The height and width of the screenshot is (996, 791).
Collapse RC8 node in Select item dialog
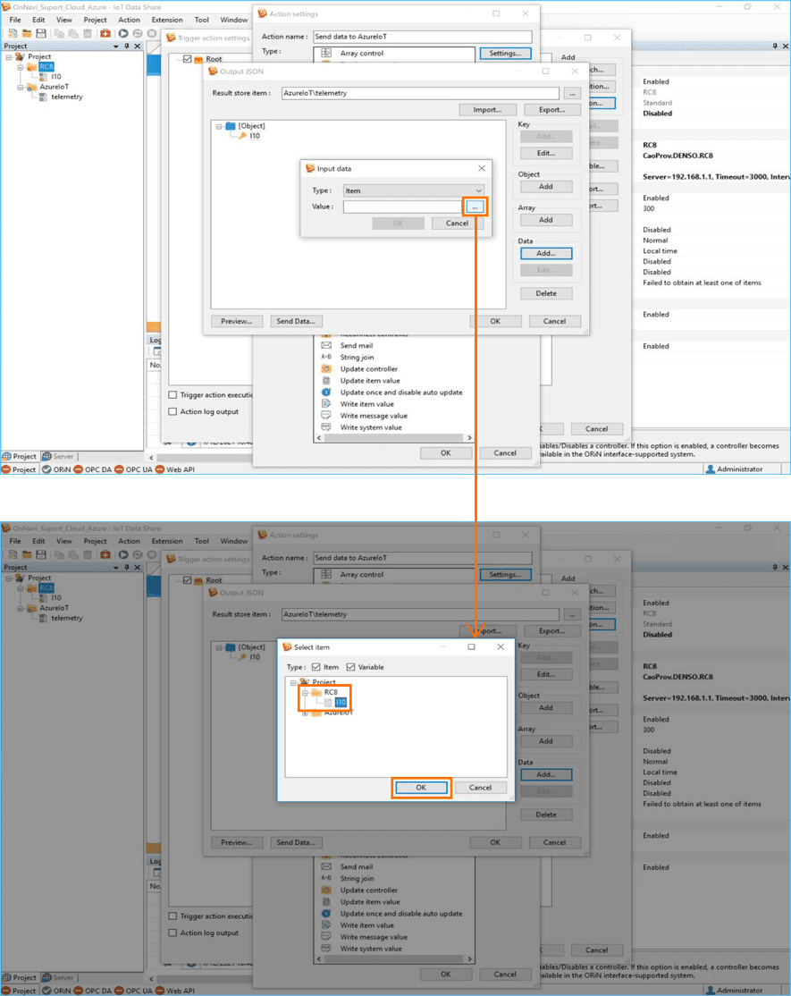(x=305, y=692)
